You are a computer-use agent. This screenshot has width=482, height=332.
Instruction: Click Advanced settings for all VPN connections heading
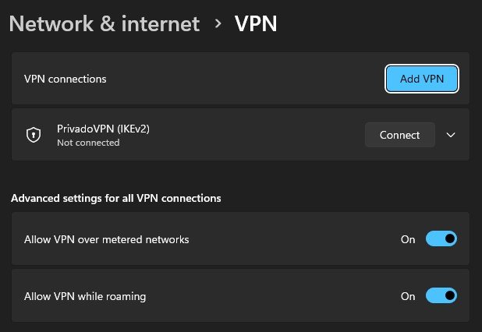[116, 198]
